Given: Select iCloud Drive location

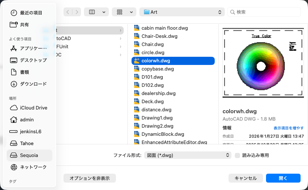Looking at the screenshot, I should 29,108.
